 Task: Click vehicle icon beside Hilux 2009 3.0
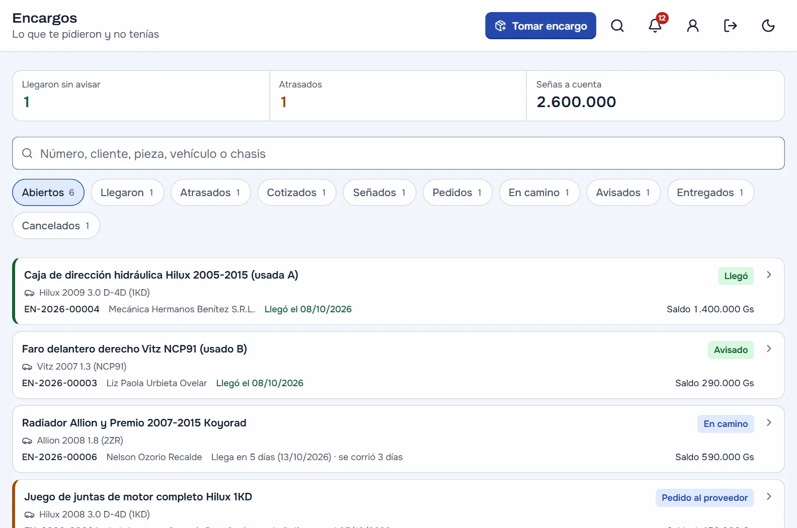[x=29, y=293]
